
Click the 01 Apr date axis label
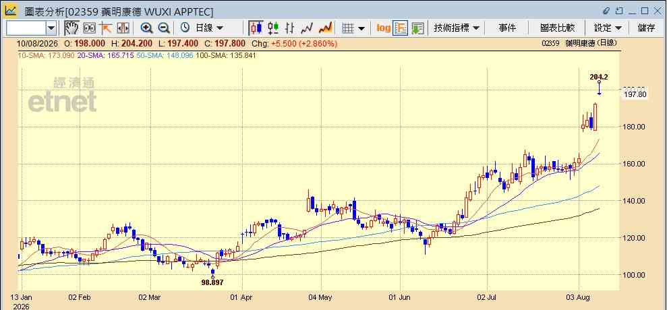(x=241, y=298)
